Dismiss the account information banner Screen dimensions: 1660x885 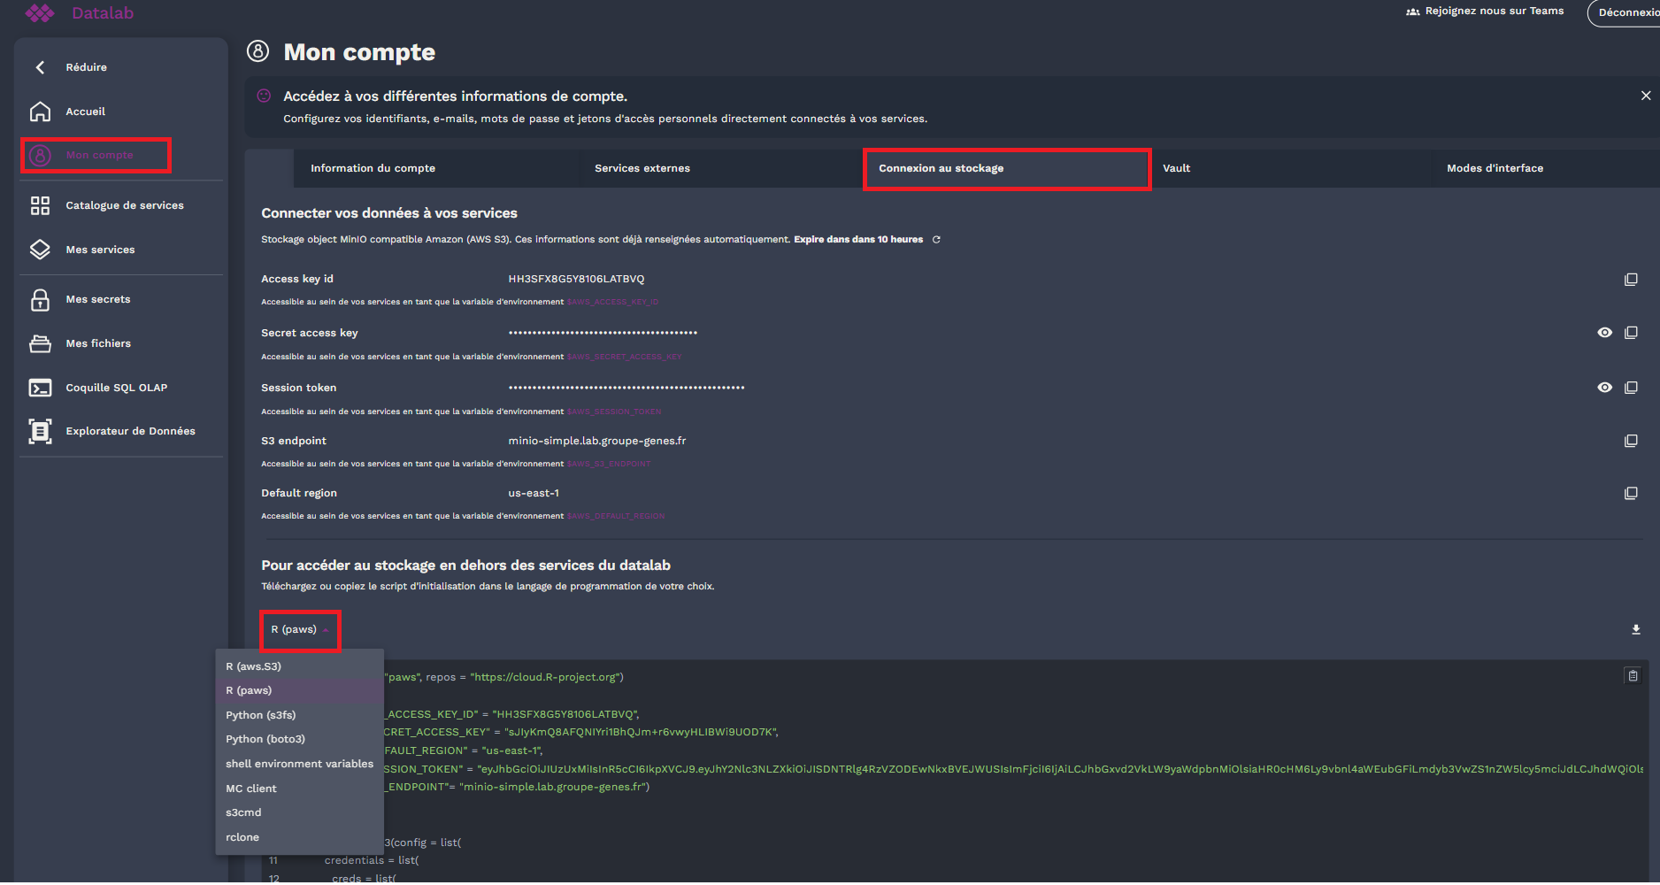click(1646, 96)
